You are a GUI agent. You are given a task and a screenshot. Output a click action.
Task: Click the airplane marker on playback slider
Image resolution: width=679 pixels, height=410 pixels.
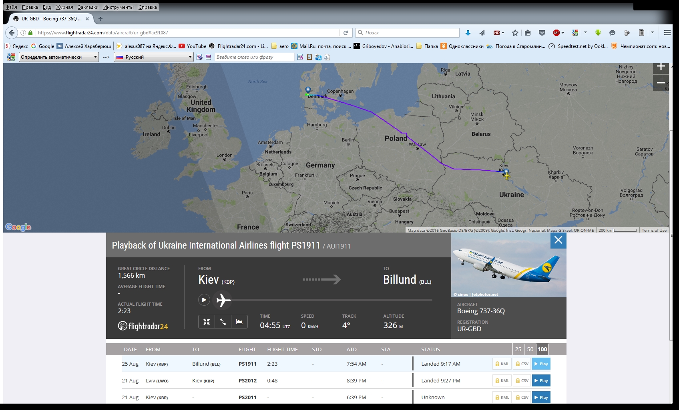coord(223,300)
